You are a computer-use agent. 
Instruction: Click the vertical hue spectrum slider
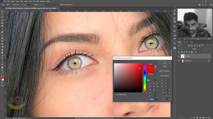[x=145, y=78]
